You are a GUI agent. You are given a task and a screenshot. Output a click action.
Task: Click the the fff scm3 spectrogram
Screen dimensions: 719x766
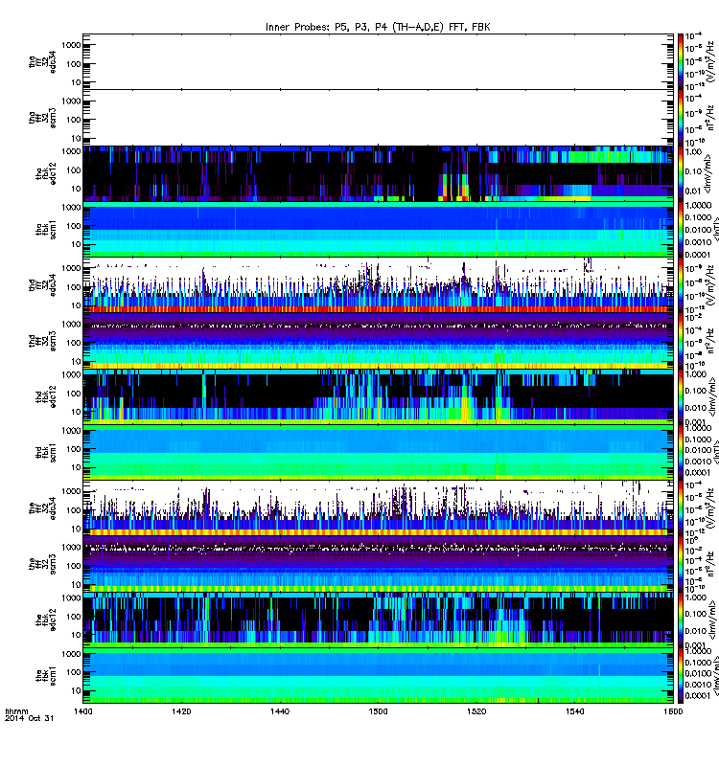pyautogui.click(x=378, y=565)
